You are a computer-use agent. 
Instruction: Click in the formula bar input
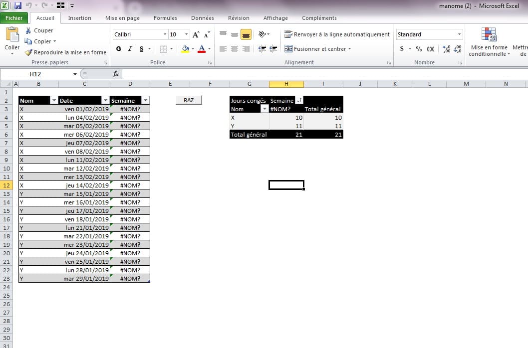(x=324, y=74)
